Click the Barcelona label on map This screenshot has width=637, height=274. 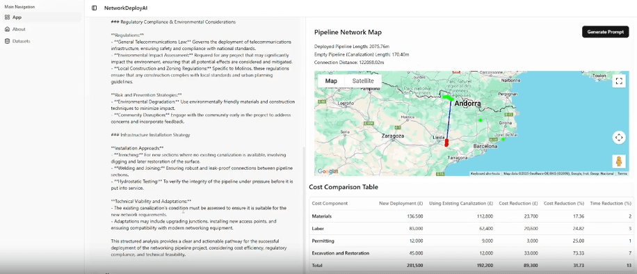tap(485, 146)
